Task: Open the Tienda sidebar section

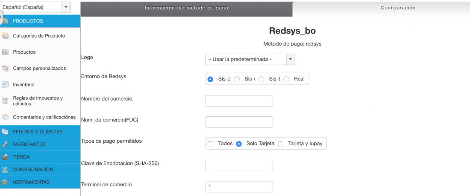Action: (x=40, y=157)
